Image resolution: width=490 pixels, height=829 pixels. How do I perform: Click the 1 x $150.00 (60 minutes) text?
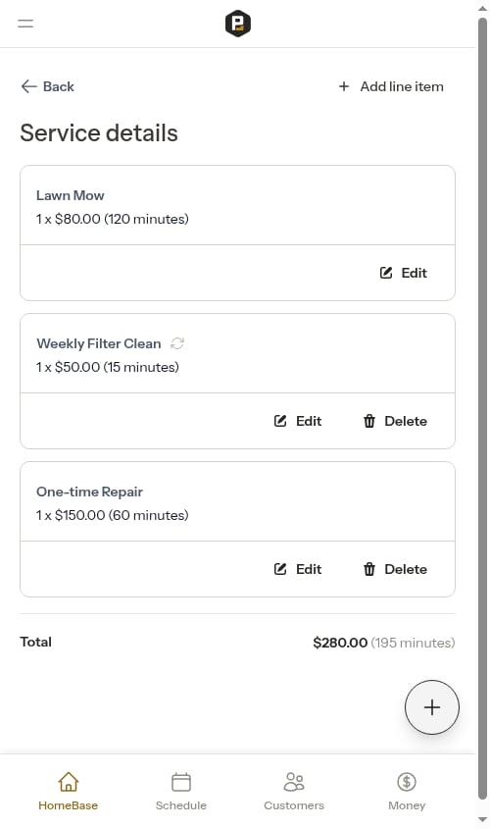(113, 515)
